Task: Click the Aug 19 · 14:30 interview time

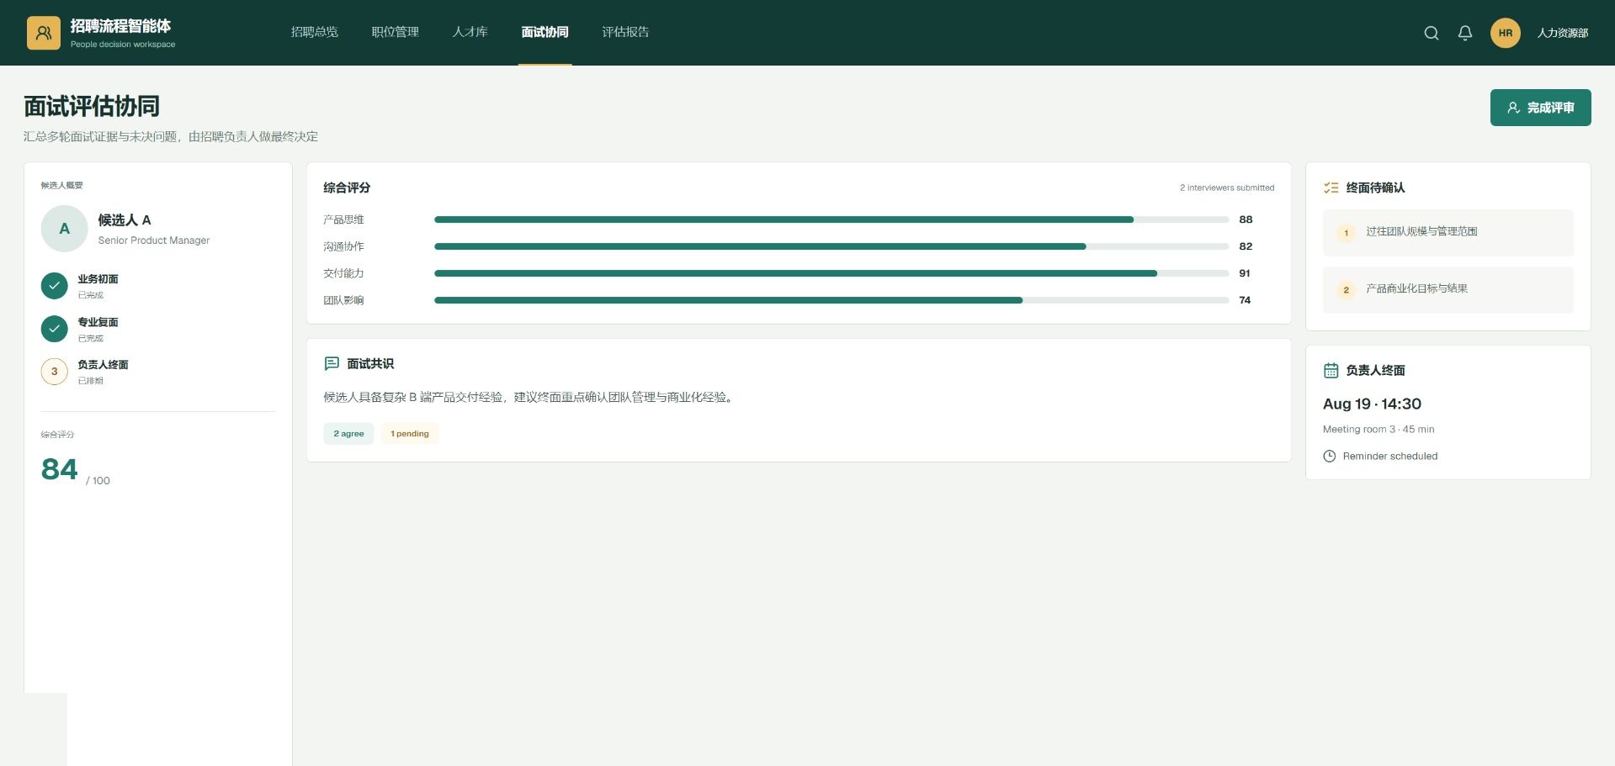Action: 1372,404
